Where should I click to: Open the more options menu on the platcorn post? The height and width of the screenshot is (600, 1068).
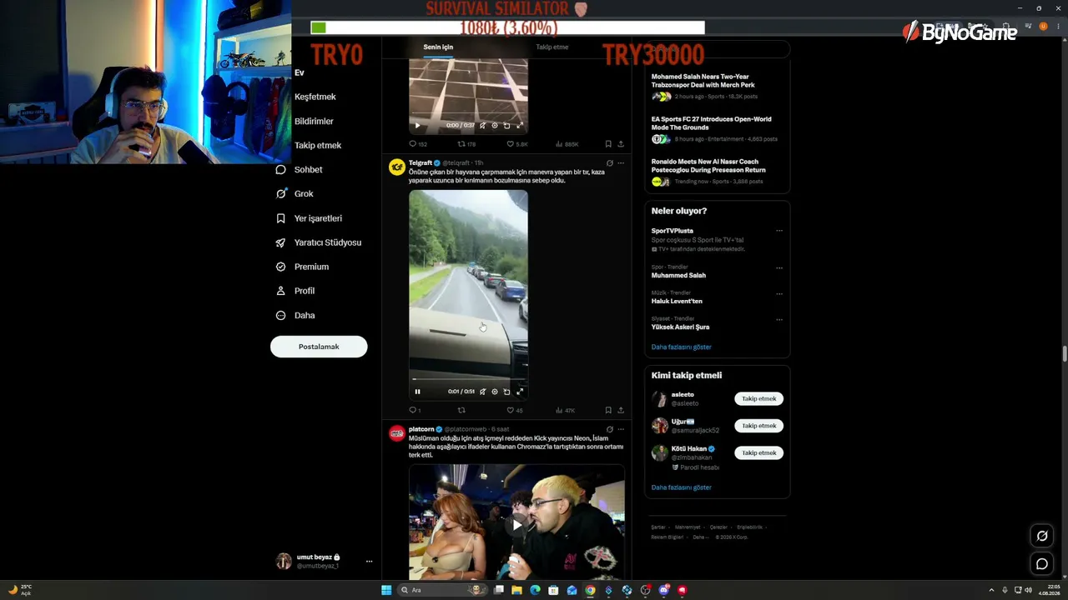621,429
